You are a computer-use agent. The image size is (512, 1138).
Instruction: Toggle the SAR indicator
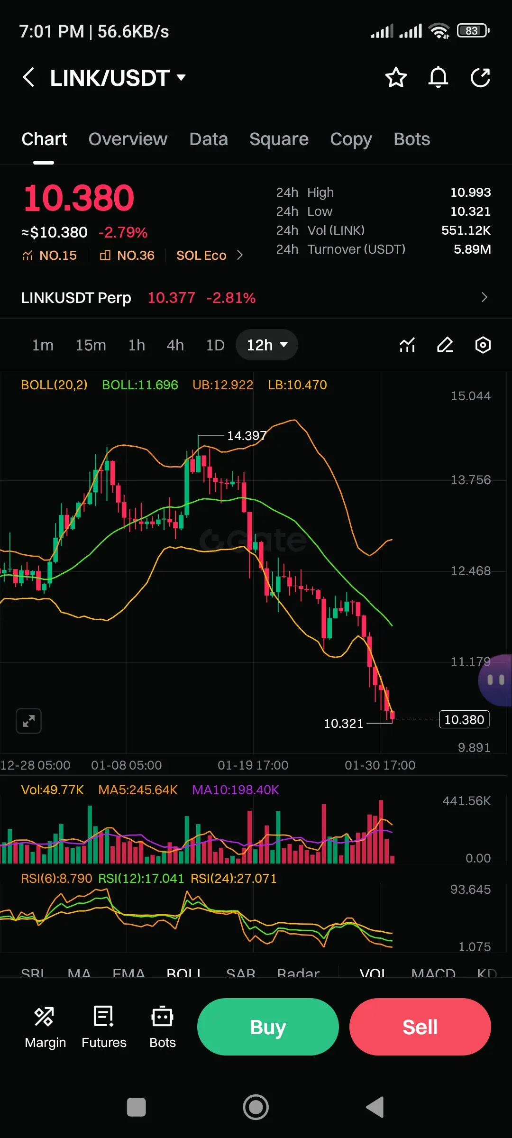coord(241,973)
